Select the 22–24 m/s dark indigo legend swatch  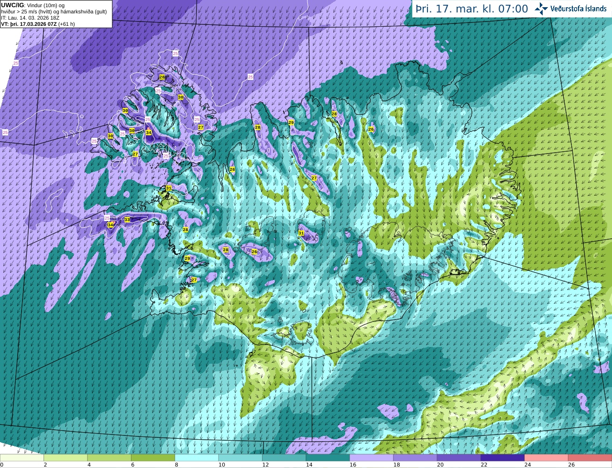tap(503, 457)
